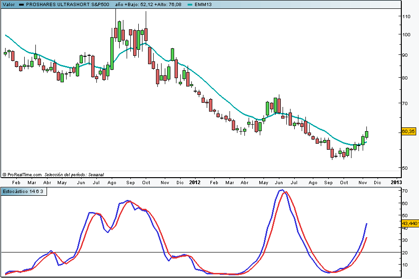Click the orange 60,35 current price tag
This screenshot has width=419, height=279.
click(x=408, y=132)
